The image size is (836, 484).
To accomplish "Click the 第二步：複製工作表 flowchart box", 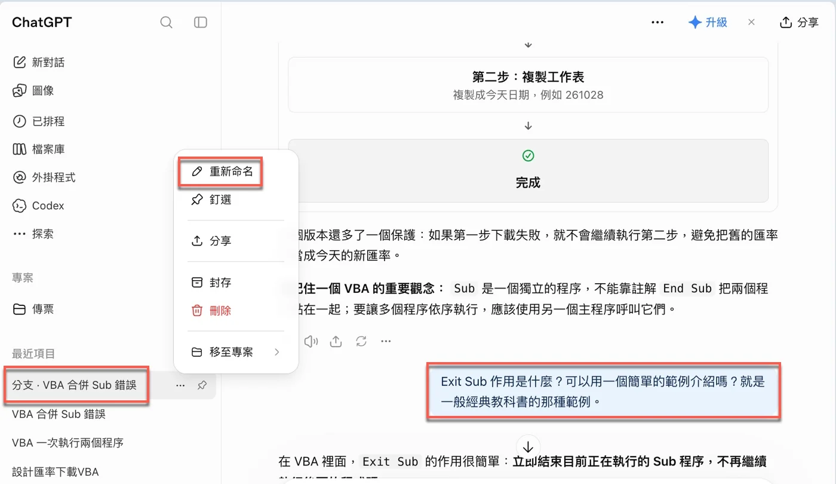I will pyautogui.click(x=528, y=85).
